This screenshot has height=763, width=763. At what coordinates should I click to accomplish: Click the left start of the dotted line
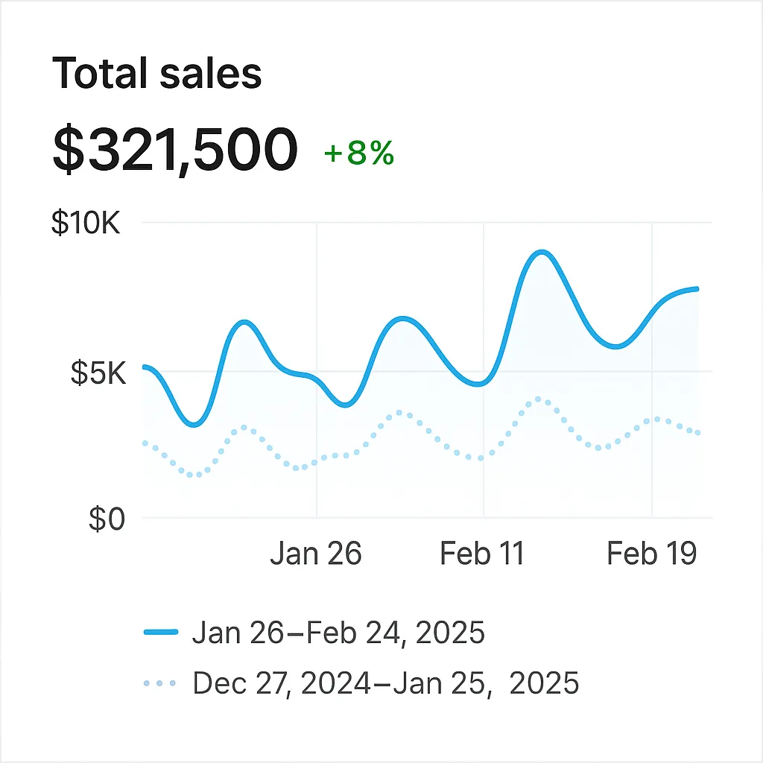[x=144, y=443]
